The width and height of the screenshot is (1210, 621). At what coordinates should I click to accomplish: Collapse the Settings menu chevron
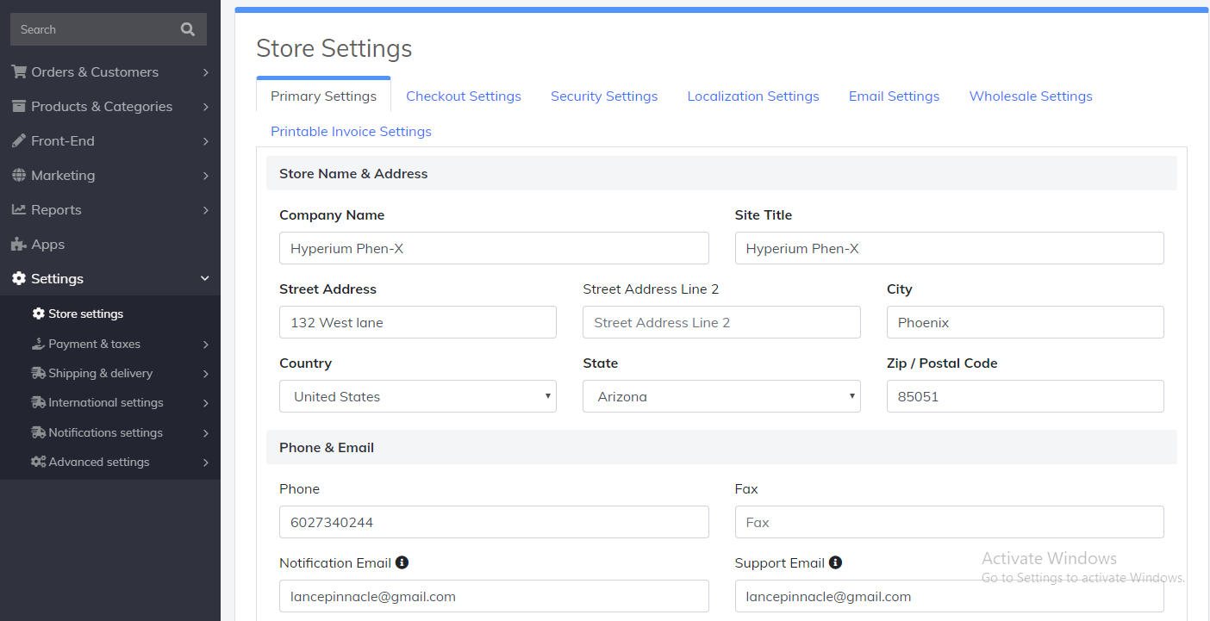click(205, 278)
